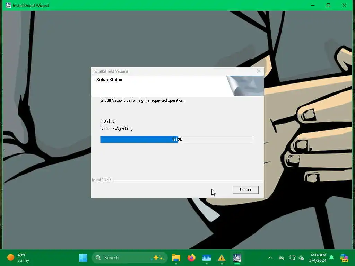Open the Windows Start menu
Image resolution: width=355 pixels, height=266 pixels.
(x=83, y=258)
